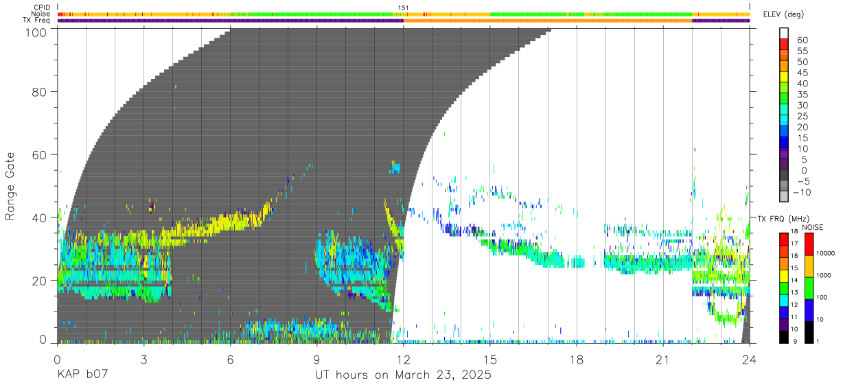
Task: Click the Noise row label at top left
Action: [x=41, y=14]
